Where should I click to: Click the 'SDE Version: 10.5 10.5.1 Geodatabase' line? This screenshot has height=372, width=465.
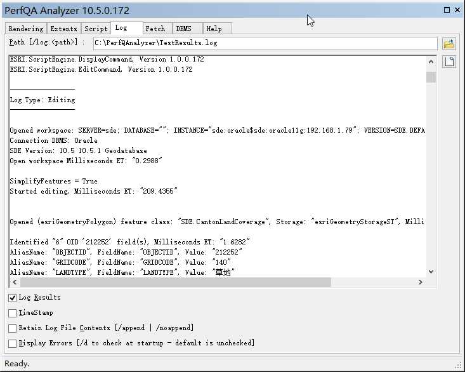tap(78, 150)
